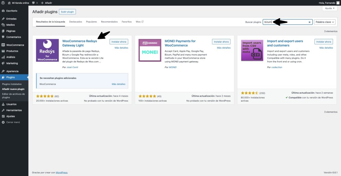This screenshot has width=341, height=176.
Task: Install Import and export users plugin now
Action: [324, 42]
